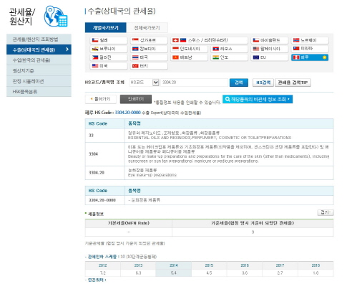Click the 2015 year column header

(x=209, y=265)
